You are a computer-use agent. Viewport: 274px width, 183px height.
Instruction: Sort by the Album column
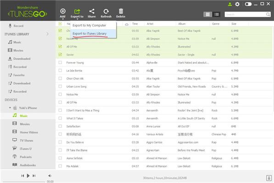182,24
